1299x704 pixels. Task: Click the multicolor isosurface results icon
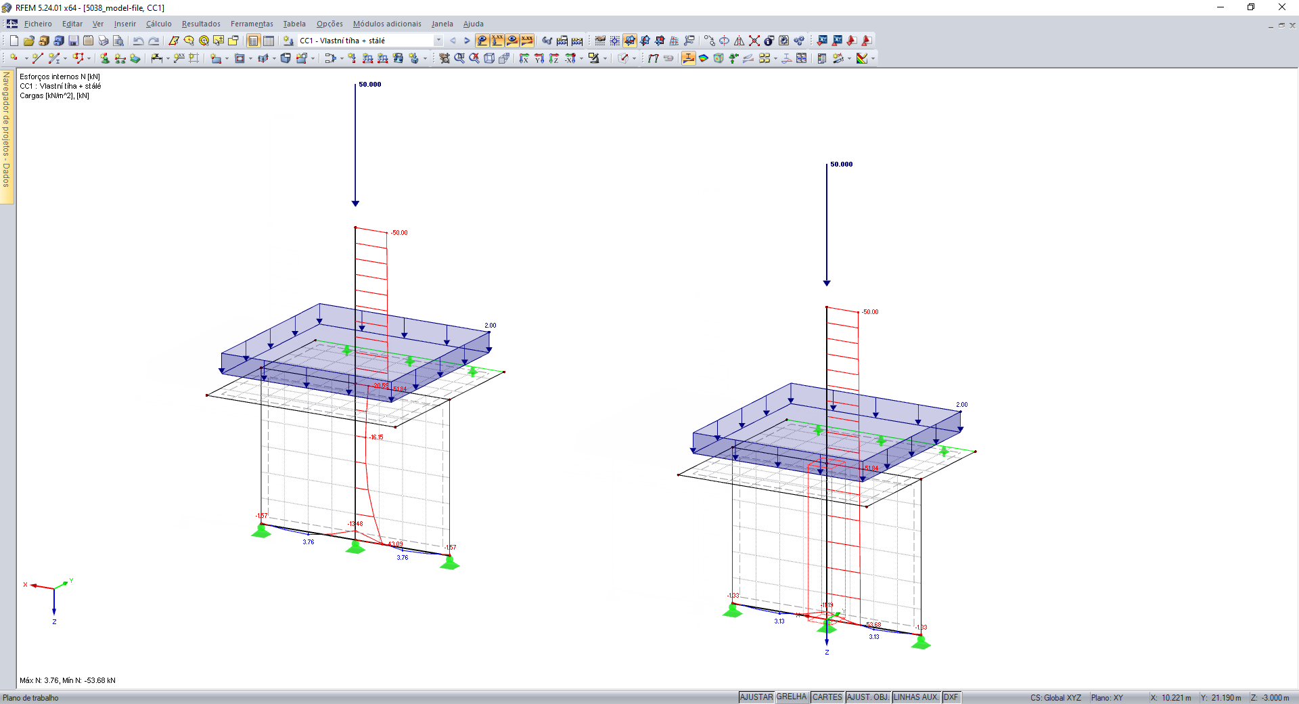704,58
